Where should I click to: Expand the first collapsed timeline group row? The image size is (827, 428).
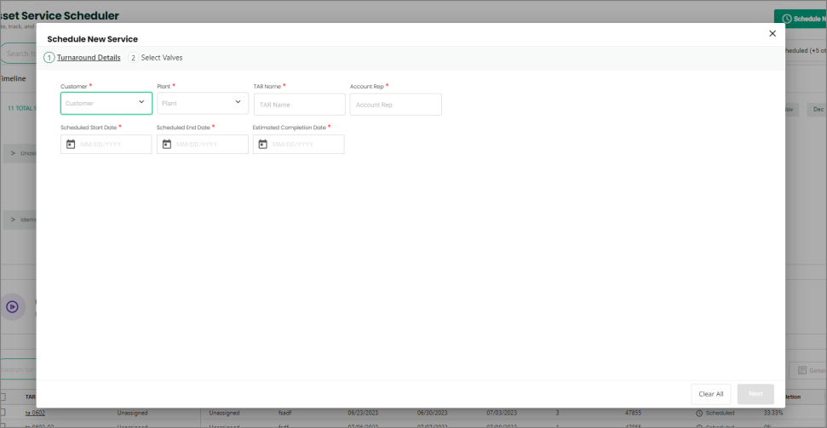(x=14, y=153)
